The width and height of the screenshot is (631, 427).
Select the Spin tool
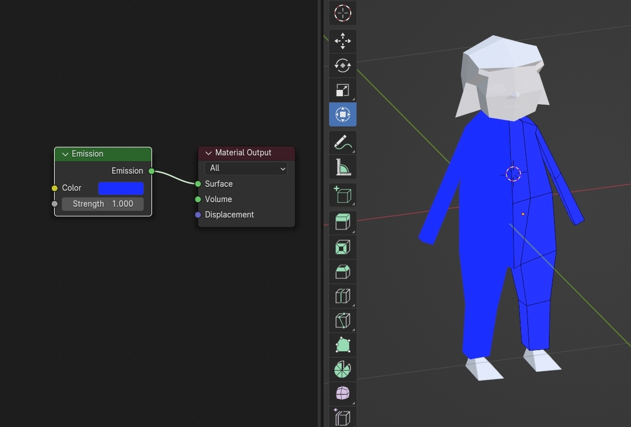point(342,368)
